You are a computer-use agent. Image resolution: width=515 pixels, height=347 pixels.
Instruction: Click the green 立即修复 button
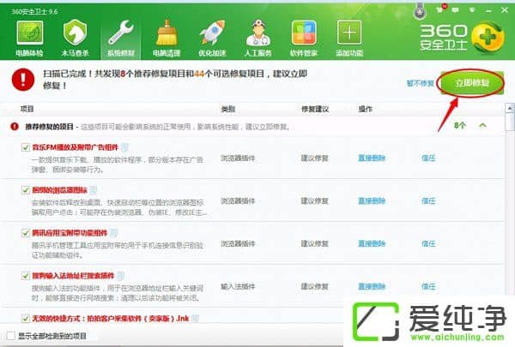(472, 82)
